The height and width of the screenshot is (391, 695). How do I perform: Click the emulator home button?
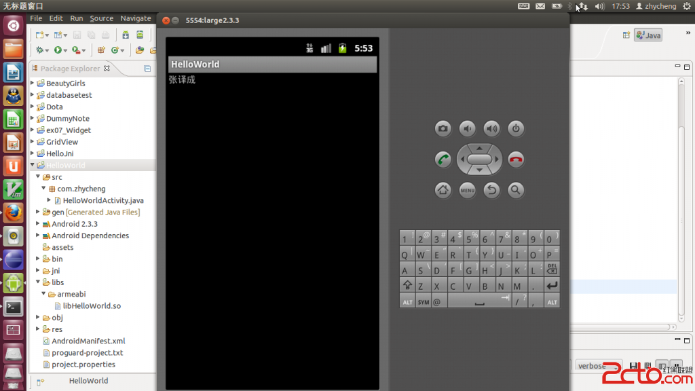[443, 190]
